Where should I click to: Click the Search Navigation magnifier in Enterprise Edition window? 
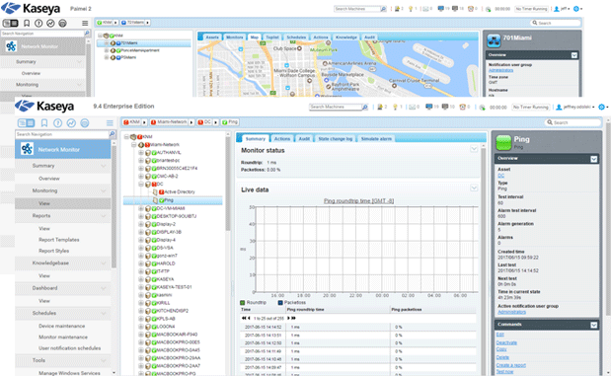tap(112, 134)
